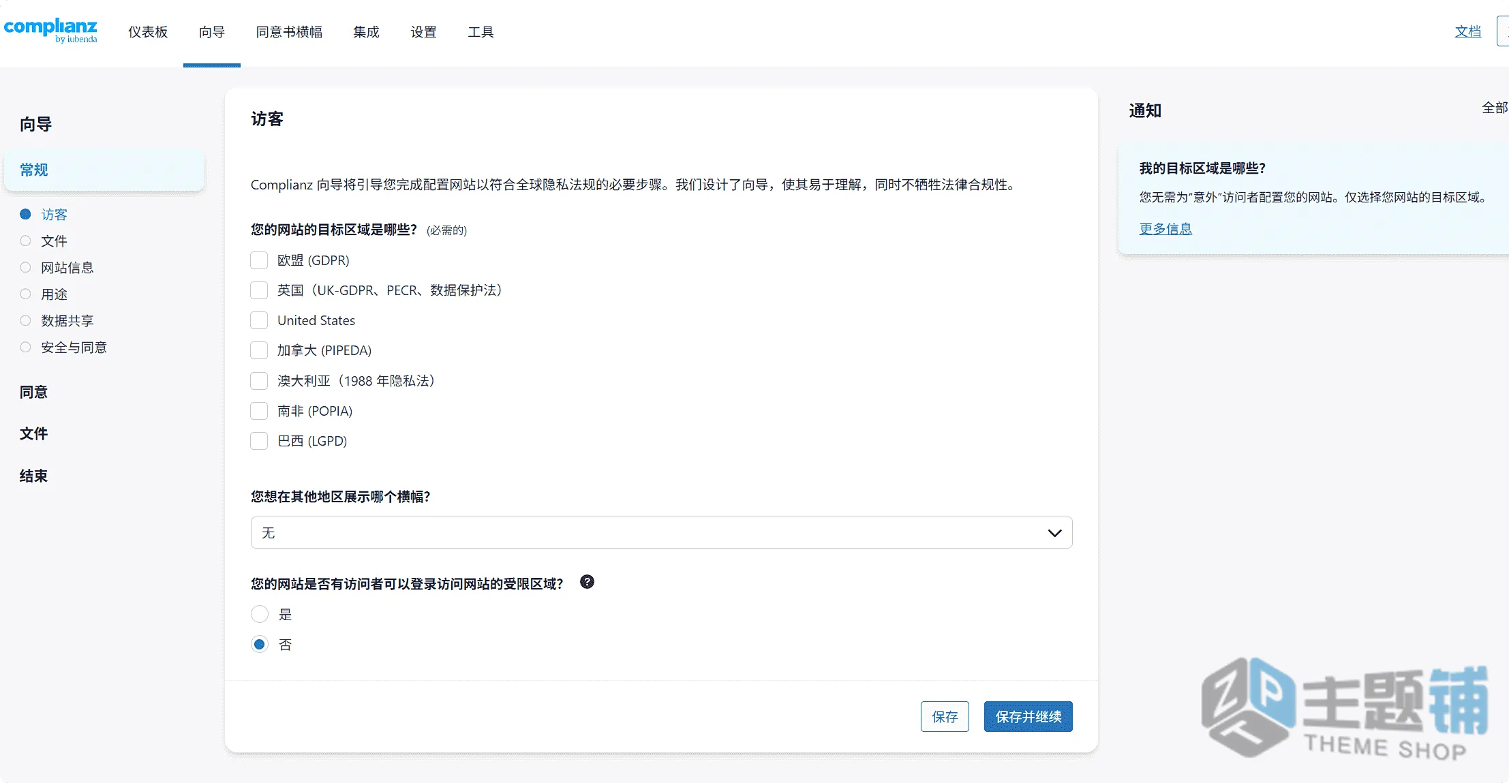Screen dimensions: 1509x783
Task: Tick the United States checkbox
Action: (x=259, y=320)
